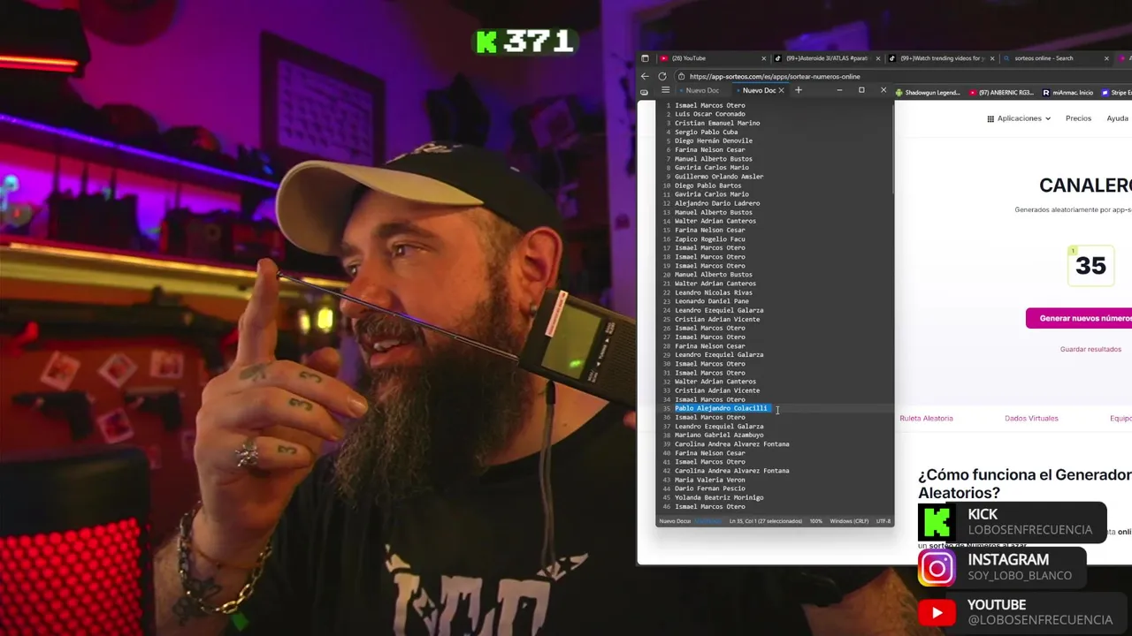Click line 37 Leandro Ezequiel Galarza

click(x=719, y=426)
